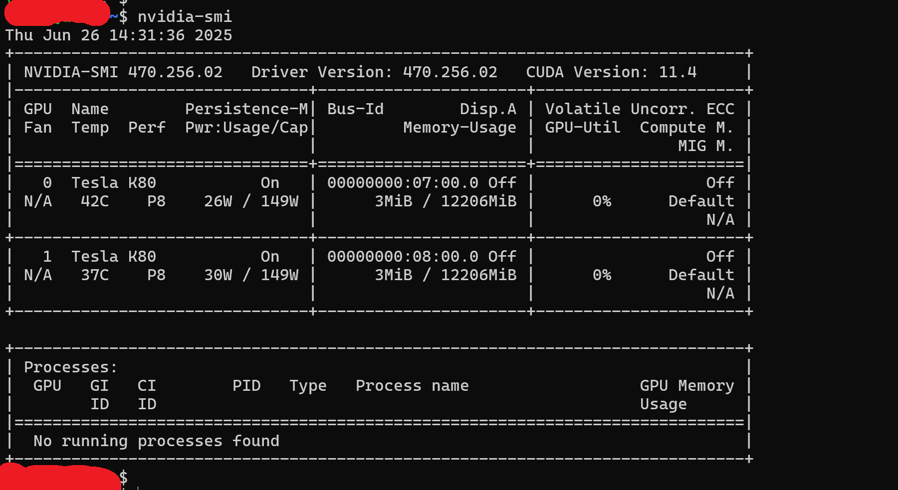Click the Driver Version 470.256.02 text
Image resolution: width=898 pixels, height=490 pixels.
pyautogui.click(x=374, y=72)
